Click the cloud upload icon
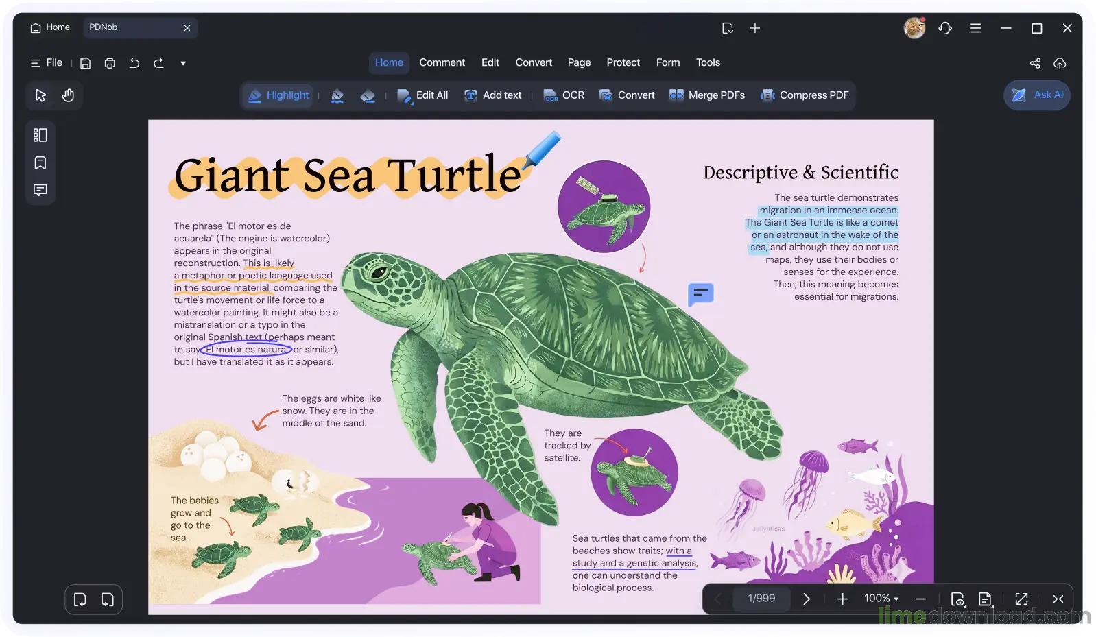Image resolution: width=1096 pixels, height=637 pixels. [1060, 63]
